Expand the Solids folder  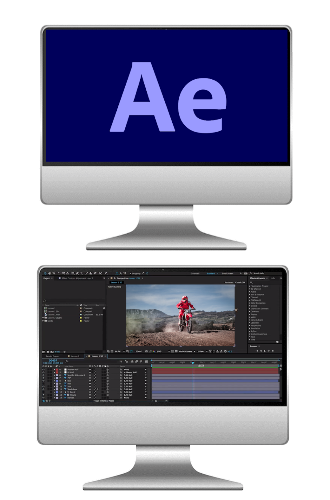43,321
